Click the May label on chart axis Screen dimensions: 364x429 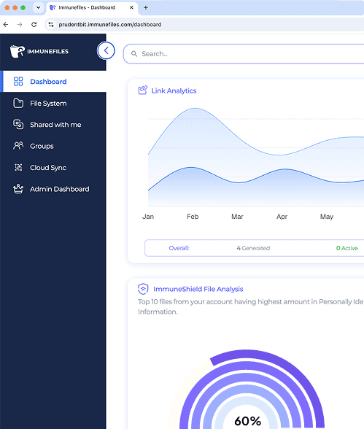(327, 217)
